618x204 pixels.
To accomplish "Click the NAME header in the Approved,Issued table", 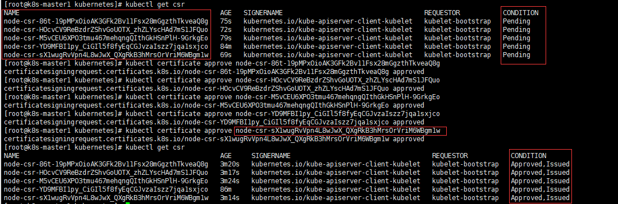I will pyautogui.click(x=11, y=156).
